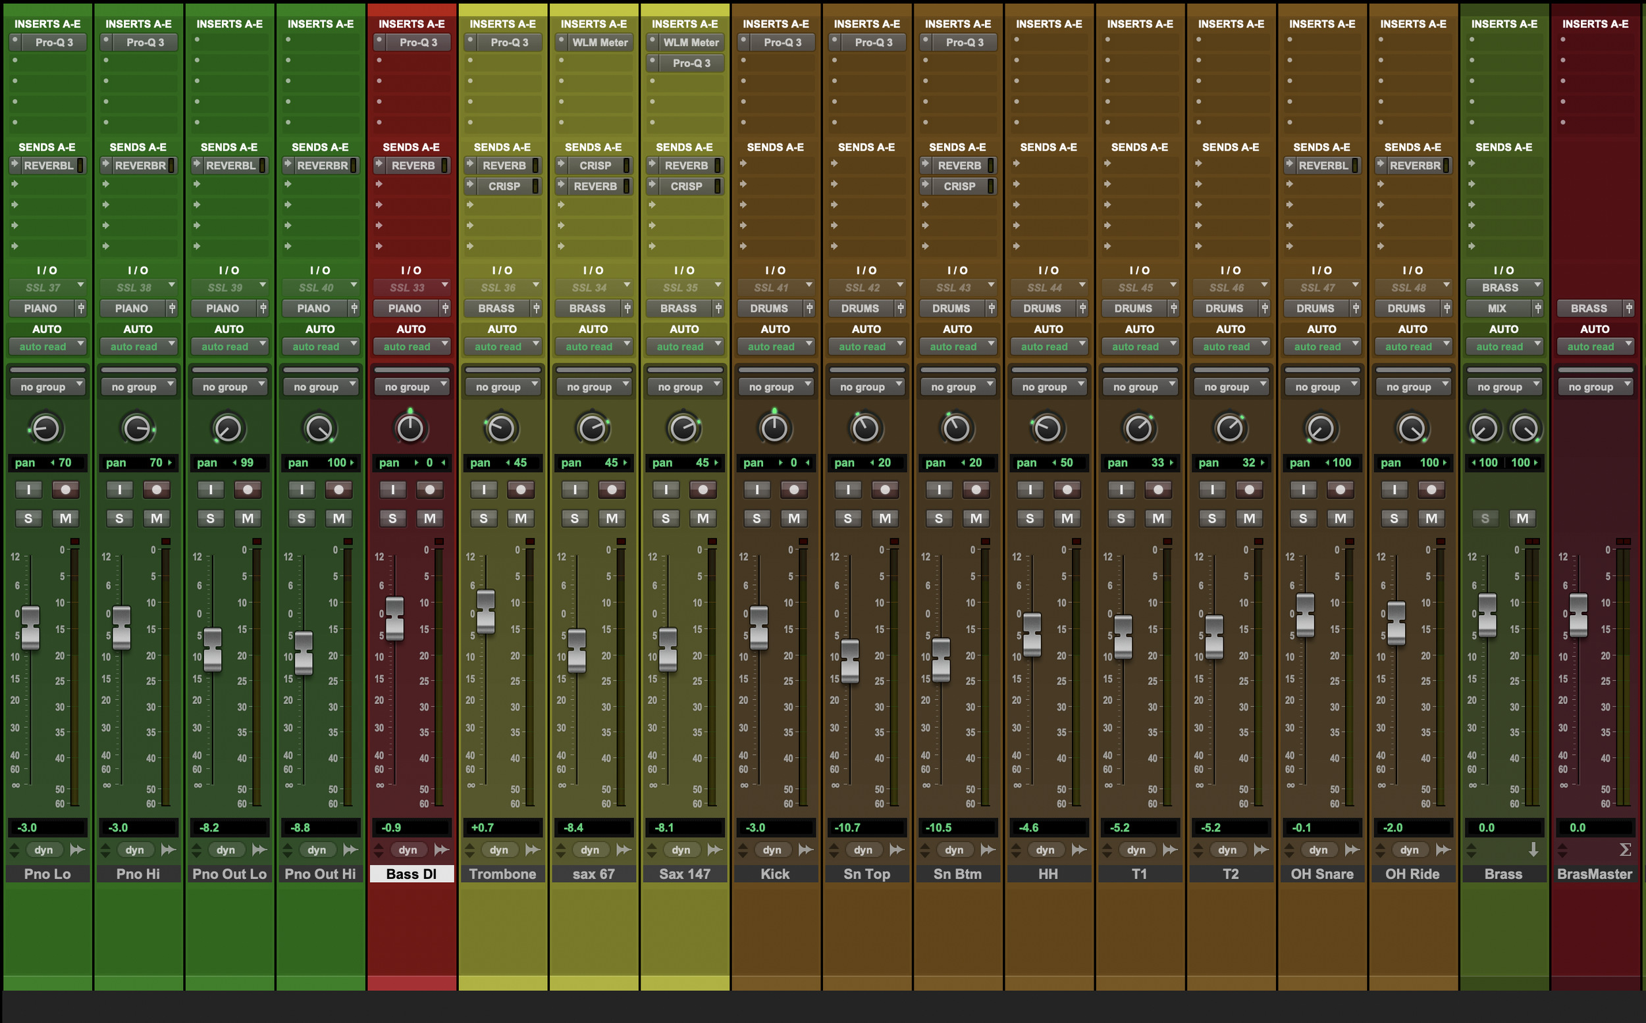Select the OH Snare track name
Screen dimensions: 1646x1023
point(1321,874)
